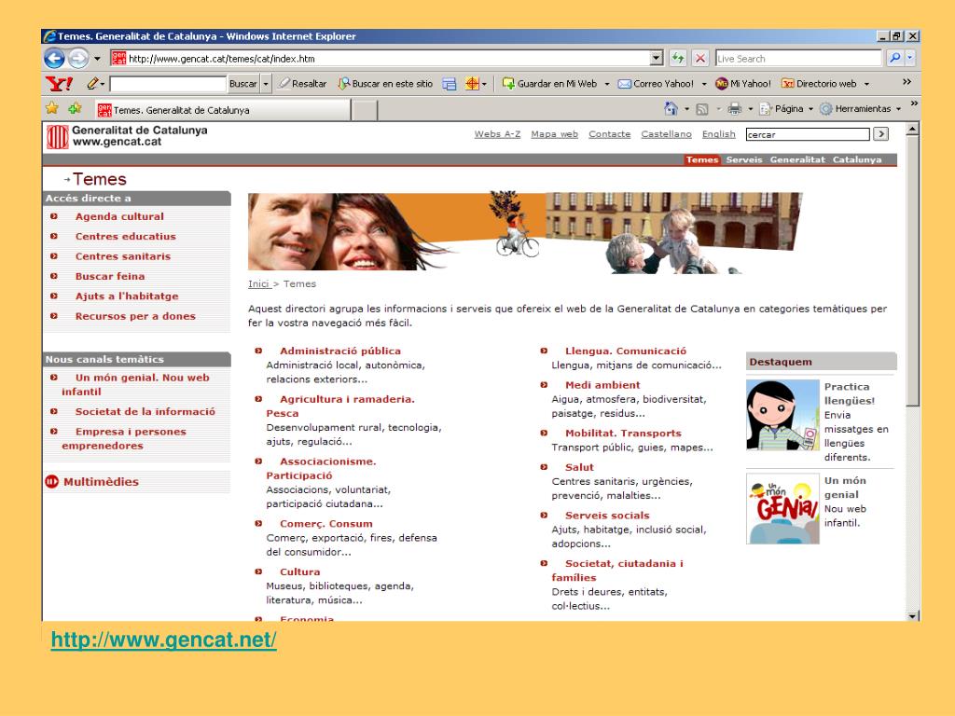
Task: Click the site search submit arrow button
Action: click(880, 134)
